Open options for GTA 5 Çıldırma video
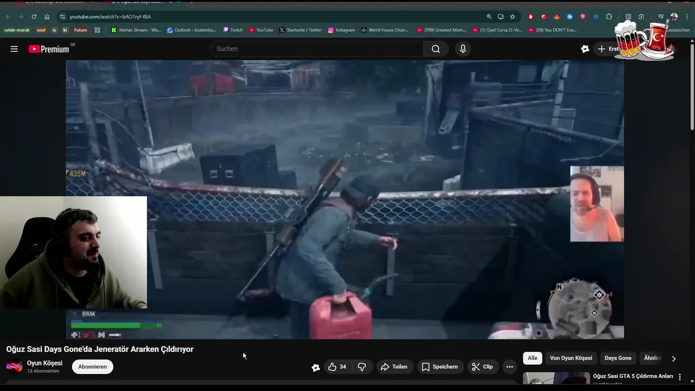 tap(679, 376)
